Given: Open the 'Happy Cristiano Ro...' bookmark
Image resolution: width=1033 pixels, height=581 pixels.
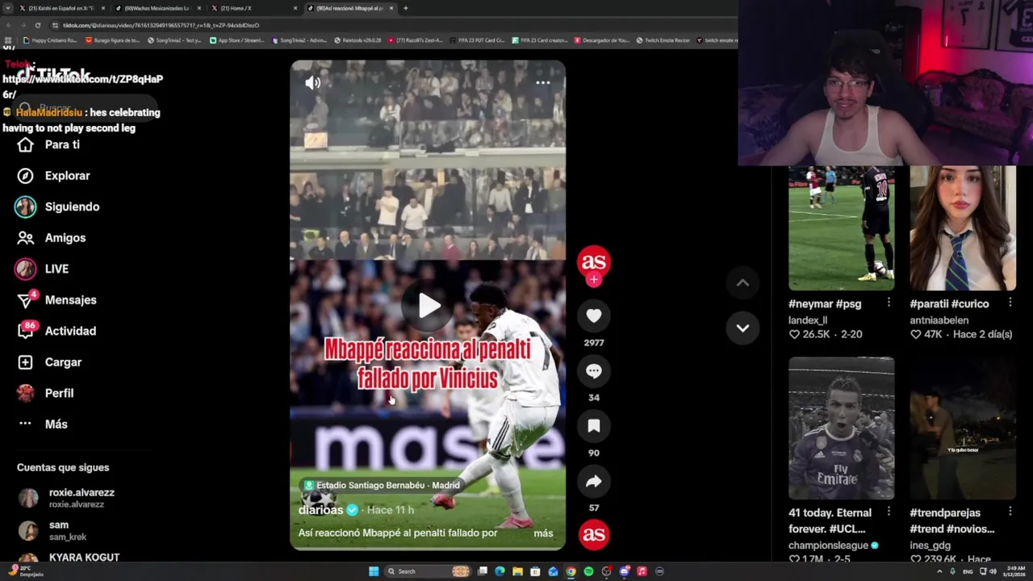Looking at the screenshot, I should (50, 40).
